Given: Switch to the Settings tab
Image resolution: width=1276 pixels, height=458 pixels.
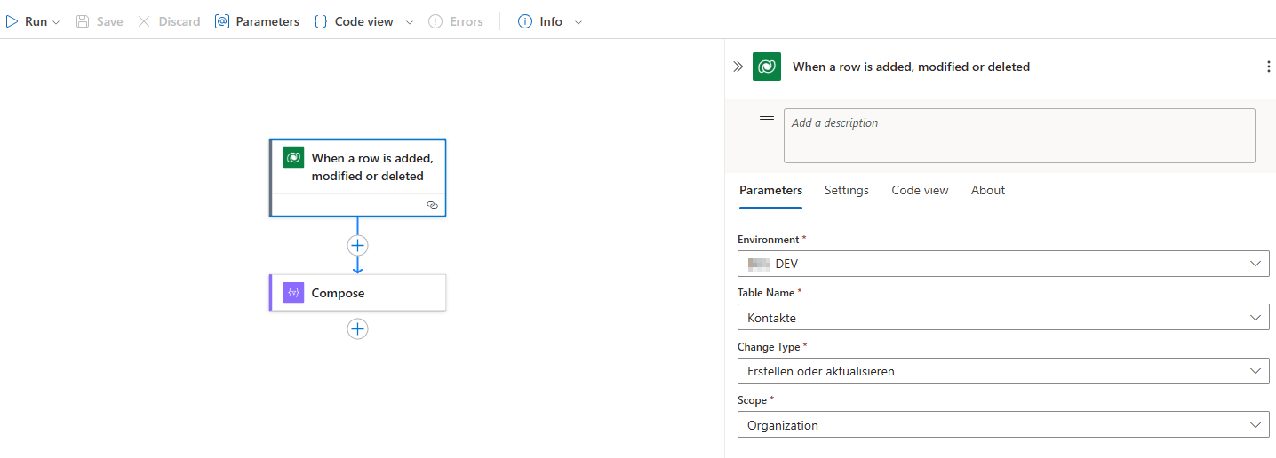Looking at the screenshot, I should 847,190.
